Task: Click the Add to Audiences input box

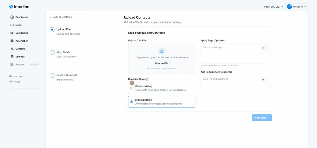Action: point(234,85)
